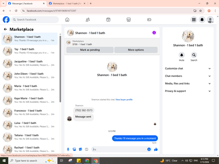This screenshot has height=164, width=219.
Task: Expand Media, files and links section
Action: coord(188,84)
